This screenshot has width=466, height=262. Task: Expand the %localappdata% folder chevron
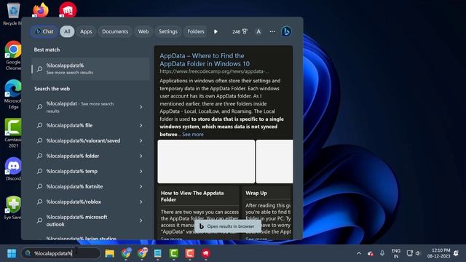point(141,156)
